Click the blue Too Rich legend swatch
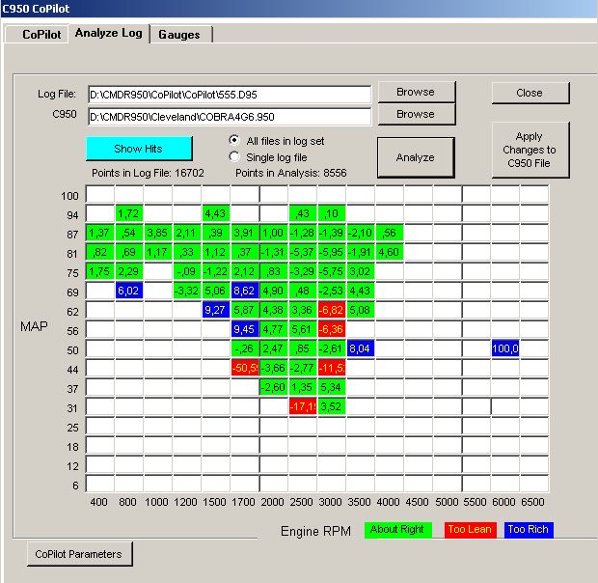 pyautogui.click(x=530, y=530)
